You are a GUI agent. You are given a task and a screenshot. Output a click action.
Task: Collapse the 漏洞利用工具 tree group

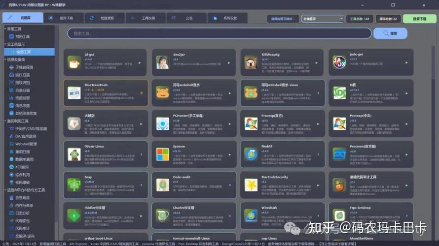[5, 121]
